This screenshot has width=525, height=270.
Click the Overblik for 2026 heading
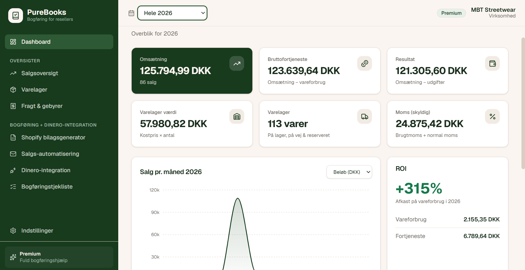(x=155, y=34)
